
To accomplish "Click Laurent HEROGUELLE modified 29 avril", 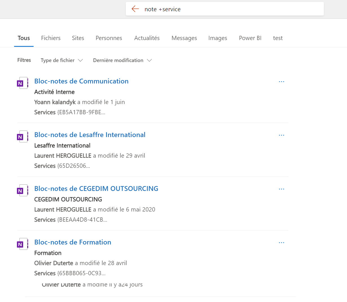I will pos(90,156).
